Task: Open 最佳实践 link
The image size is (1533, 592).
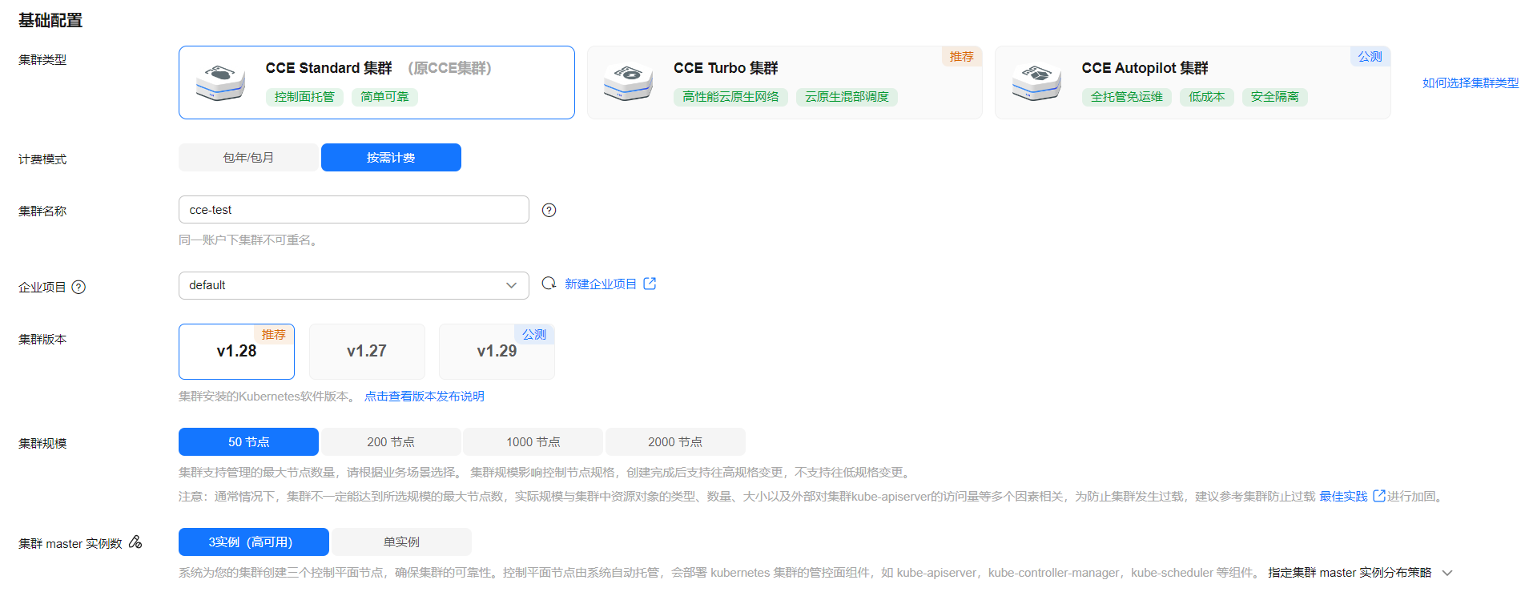Action: 1343,496
